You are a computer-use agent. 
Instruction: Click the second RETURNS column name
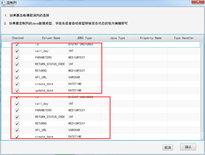41,123
